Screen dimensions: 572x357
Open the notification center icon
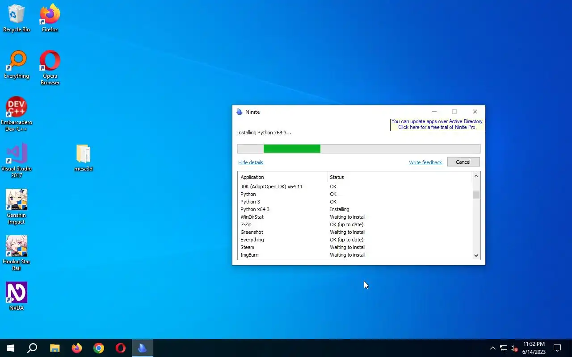point(557,348)
